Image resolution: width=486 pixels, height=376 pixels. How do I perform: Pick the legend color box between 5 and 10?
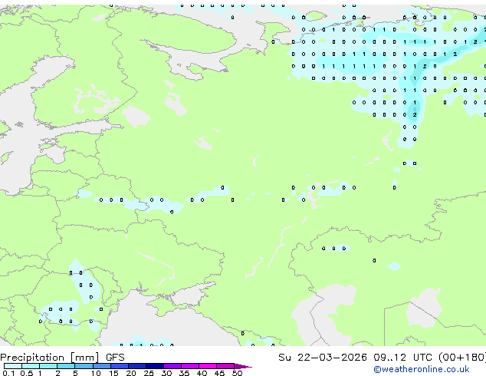click(84, 366)
